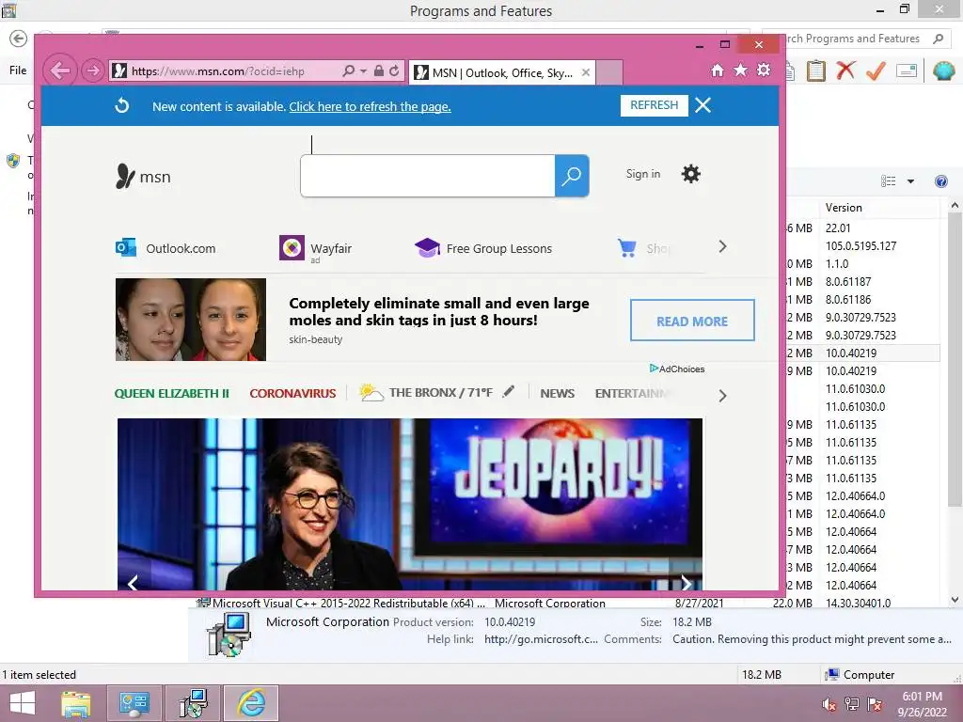Screen dimensions: 963x722
Task: Click the msn logo
Action: 143,176
